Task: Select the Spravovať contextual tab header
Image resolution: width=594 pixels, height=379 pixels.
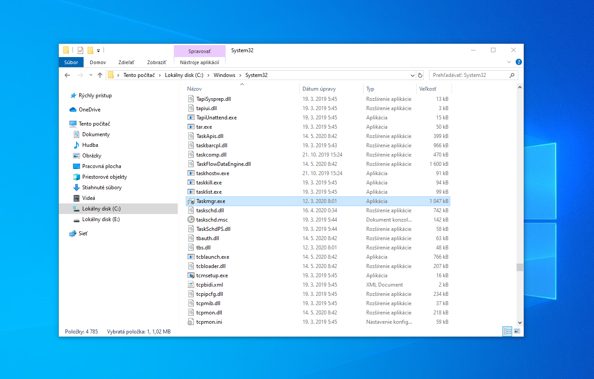Action: pos(199,51)
